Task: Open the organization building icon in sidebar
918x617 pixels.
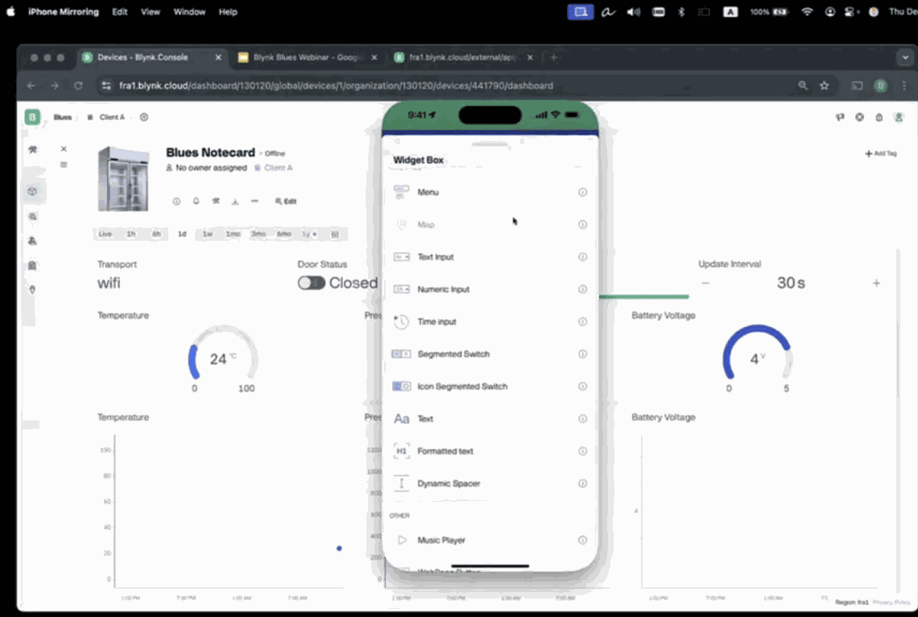Action: point(32,265)
